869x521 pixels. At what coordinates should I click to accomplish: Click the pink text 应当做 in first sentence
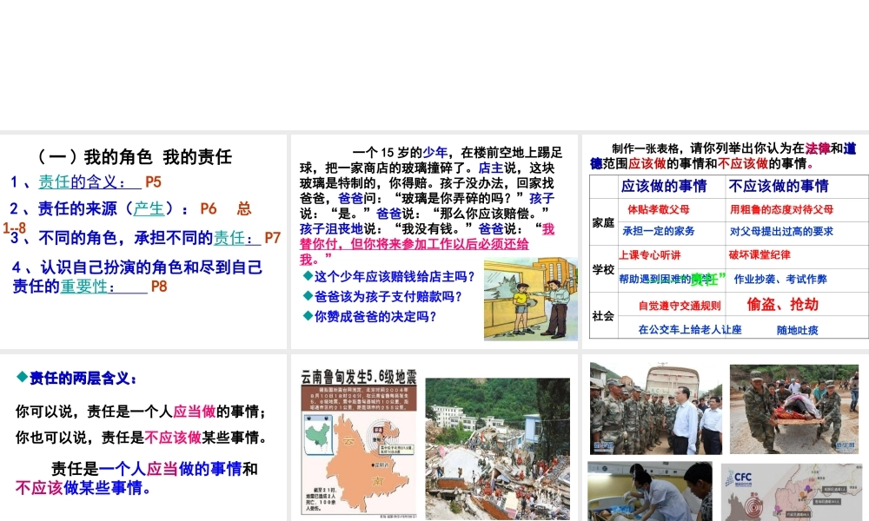[194, 412]
